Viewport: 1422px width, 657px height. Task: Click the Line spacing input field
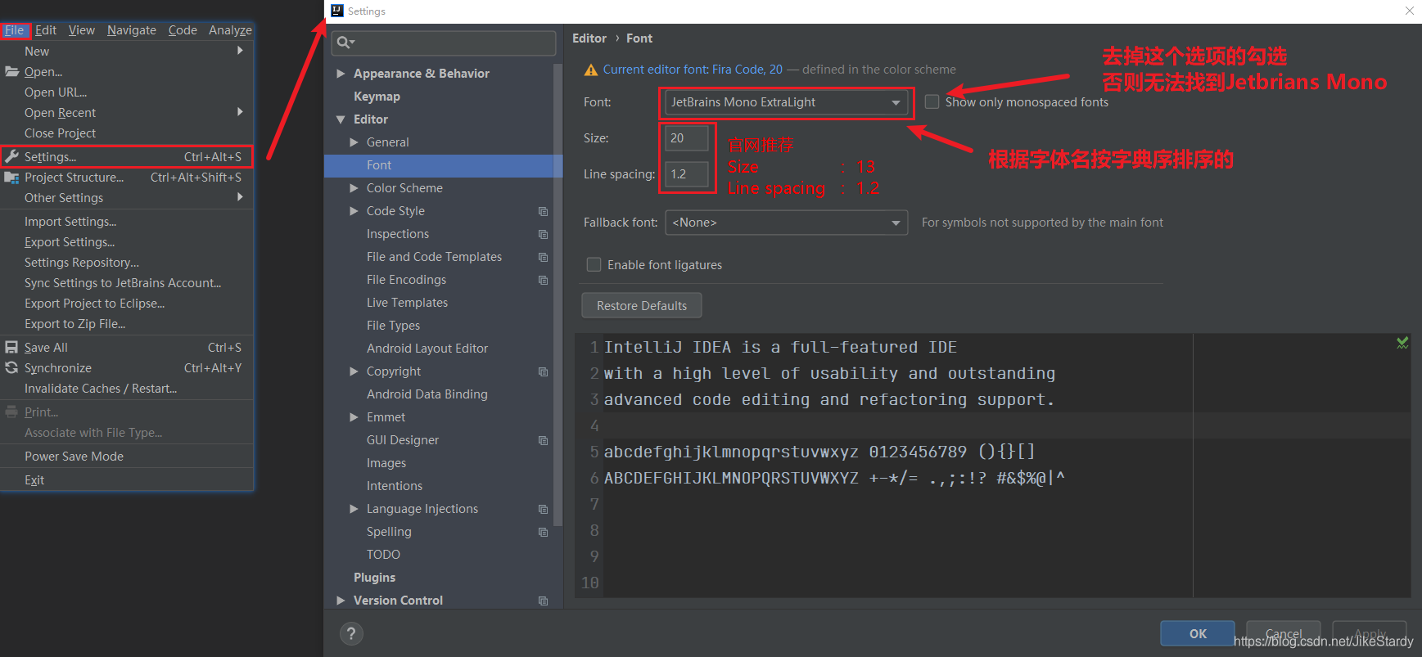687,174
